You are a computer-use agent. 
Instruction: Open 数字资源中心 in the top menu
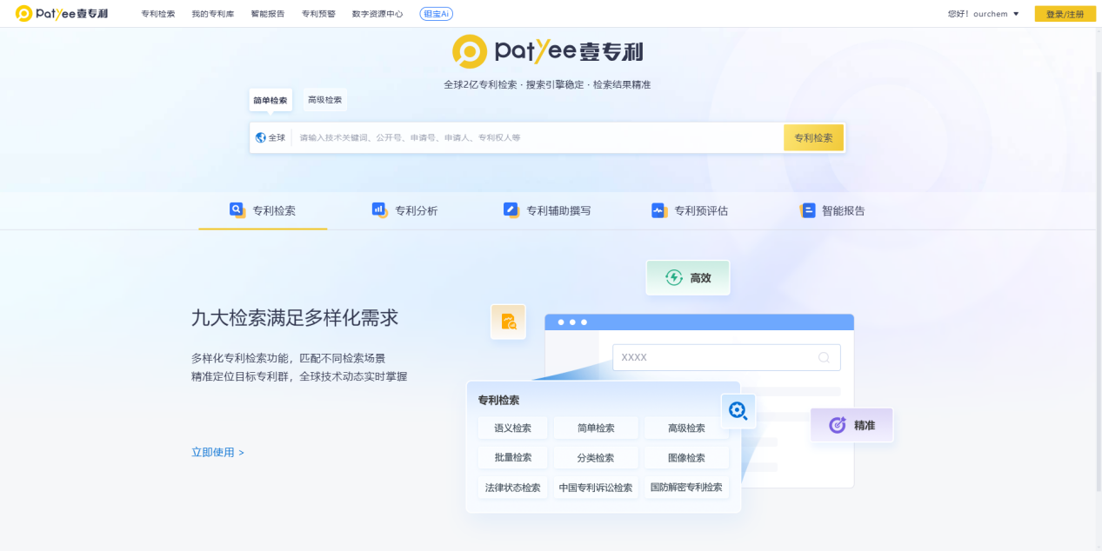(x=377, y=14)
